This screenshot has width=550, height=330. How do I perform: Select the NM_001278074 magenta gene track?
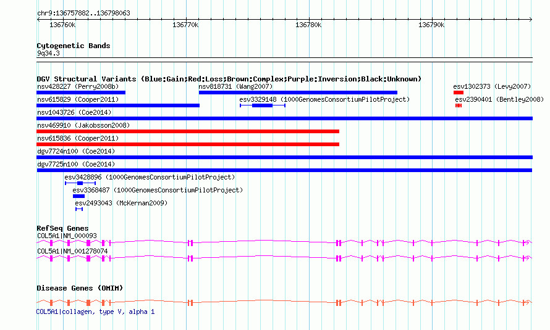[284, 258]
